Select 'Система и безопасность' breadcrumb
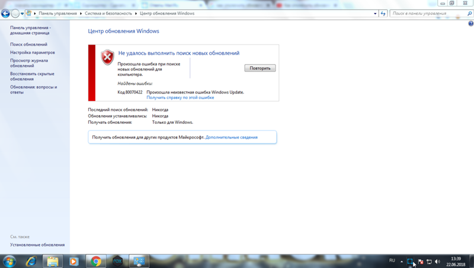The width and height of the screenshot is (474, 268). click(108, 13)
